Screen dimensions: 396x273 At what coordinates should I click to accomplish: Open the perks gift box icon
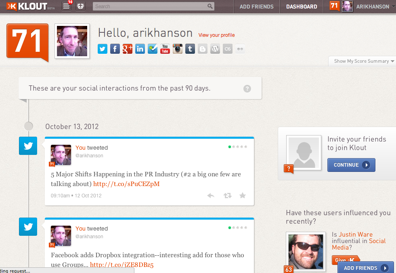pyautogui.click(x=81, y=6)
